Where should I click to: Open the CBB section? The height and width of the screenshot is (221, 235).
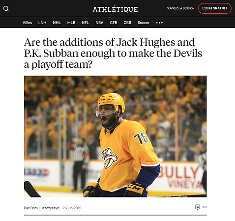tap(127, 23)
